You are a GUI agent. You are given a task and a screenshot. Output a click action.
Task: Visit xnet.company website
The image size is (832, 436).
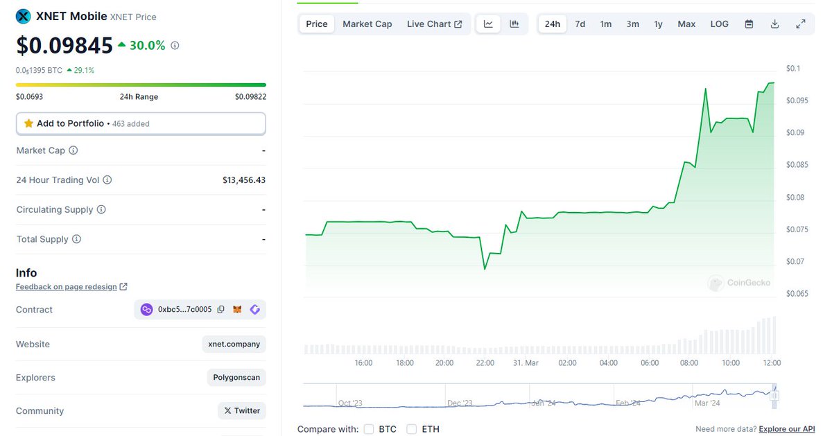tap(234, 344)
